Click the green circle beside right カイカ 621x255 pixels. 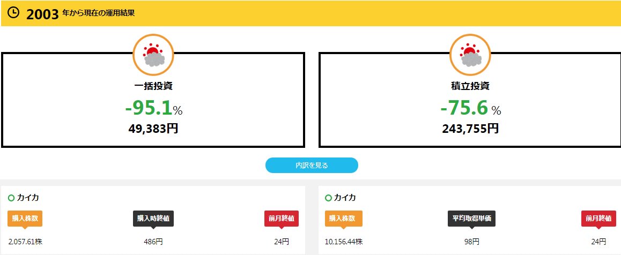[328, 198]
